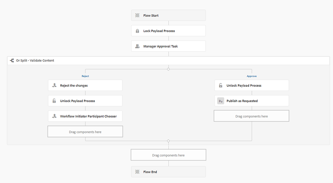Click the Or Split branch icon
Viewport: 333px width, 183px height.
pos(12,61)
